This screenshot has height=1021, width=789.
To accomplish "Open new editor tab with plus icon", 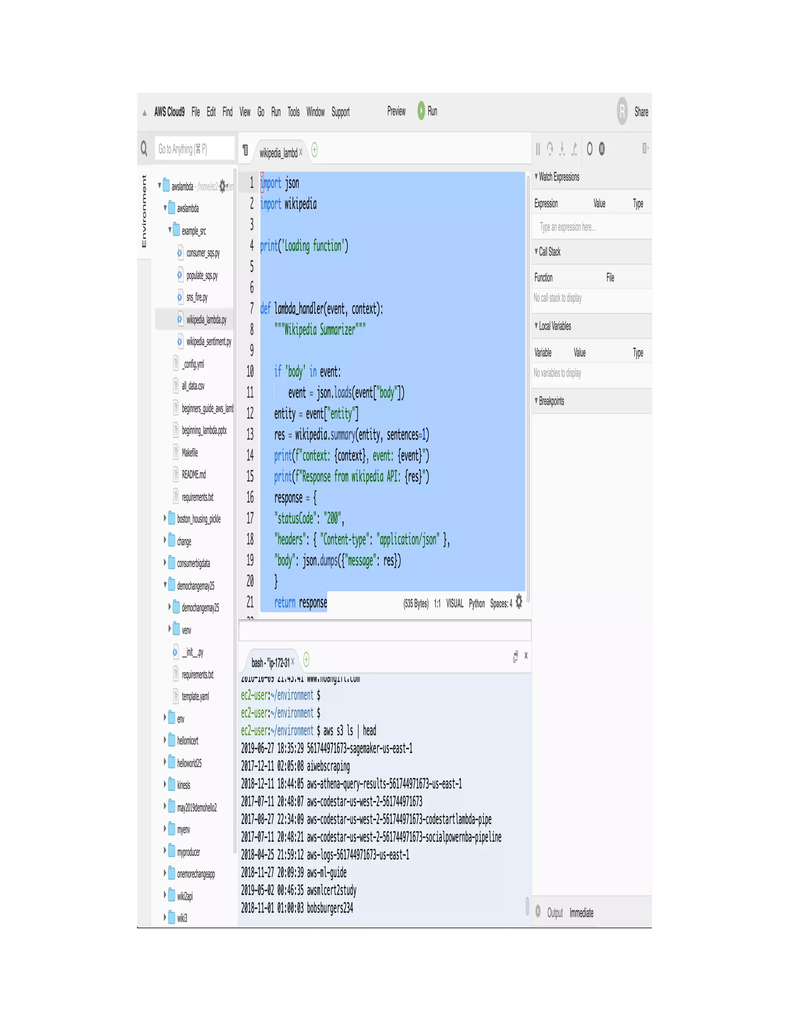I will (x=314, y=150).
